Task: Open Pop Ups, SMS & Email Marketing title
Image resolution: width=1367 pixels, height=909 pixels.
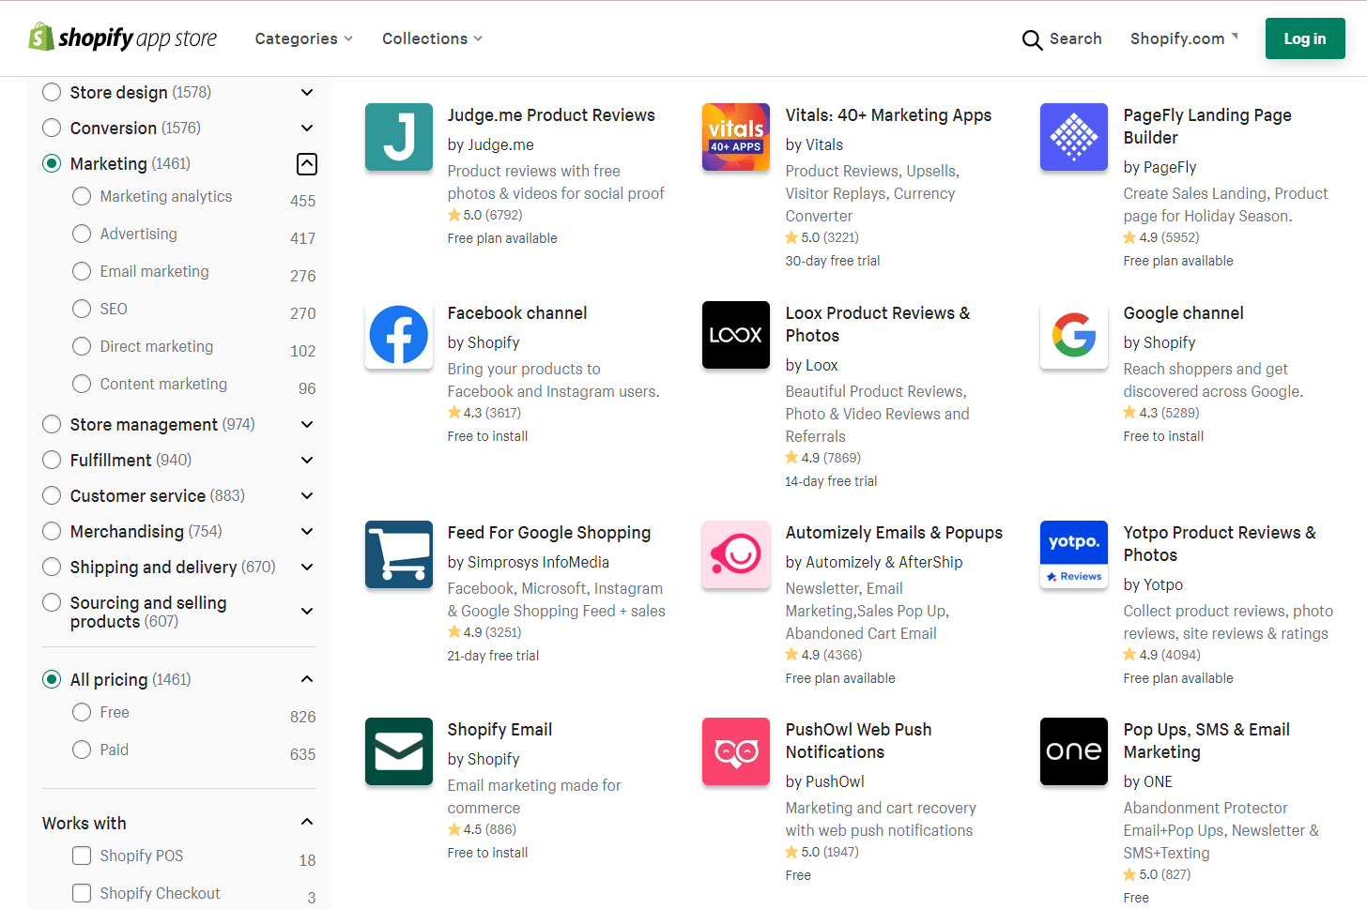Action: [1206, 741]
